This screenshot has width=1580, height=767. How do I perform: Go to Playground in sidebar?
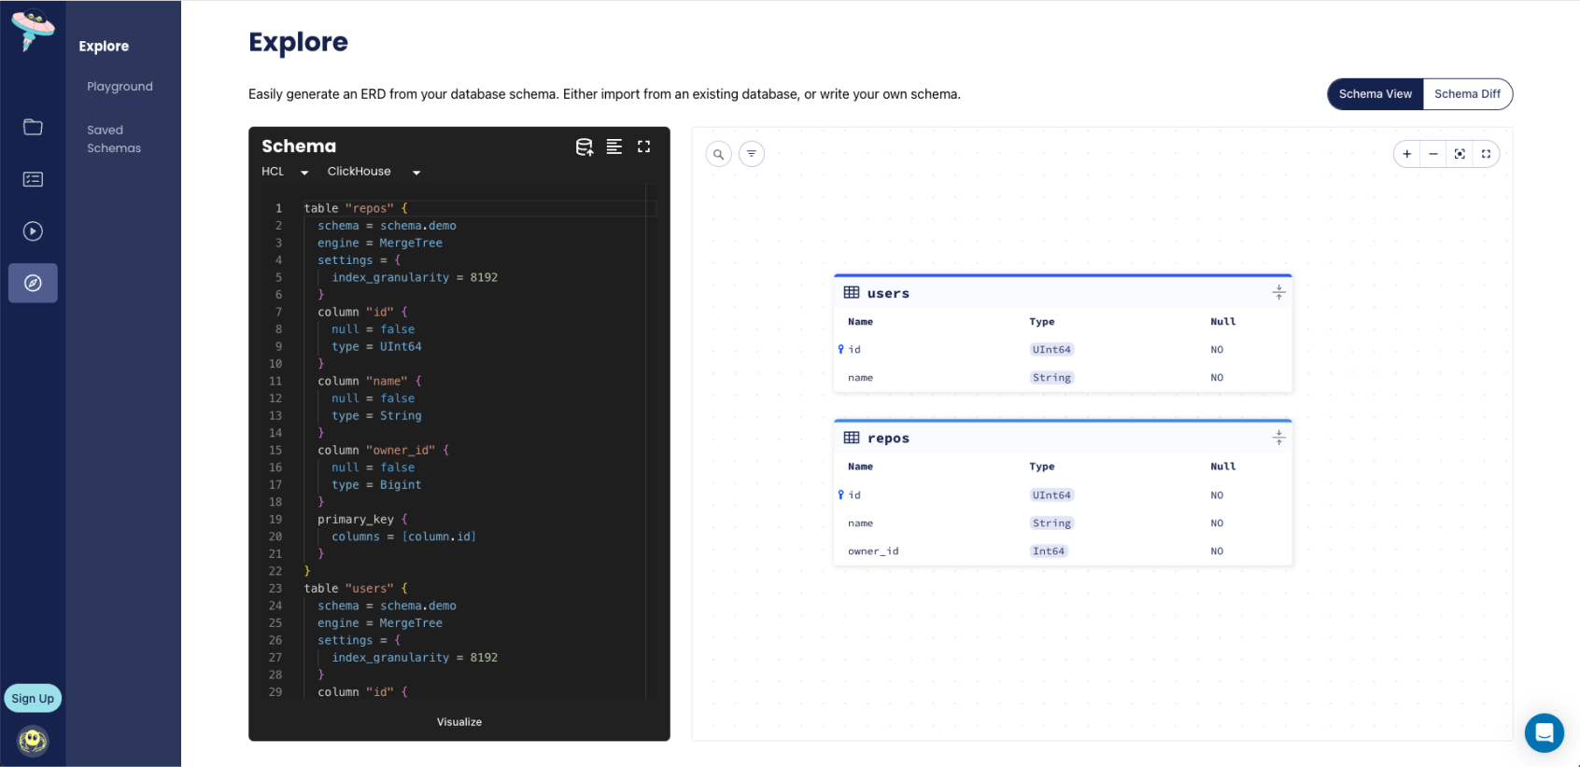point(120,87)
